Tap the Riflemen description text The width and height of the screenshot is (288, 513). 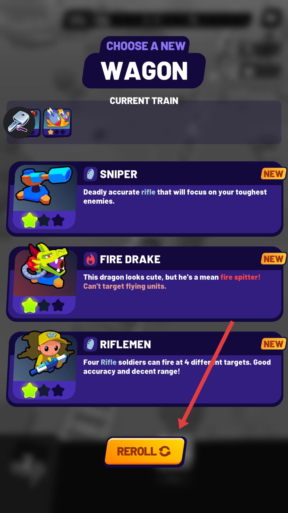(x=177, y=367)
